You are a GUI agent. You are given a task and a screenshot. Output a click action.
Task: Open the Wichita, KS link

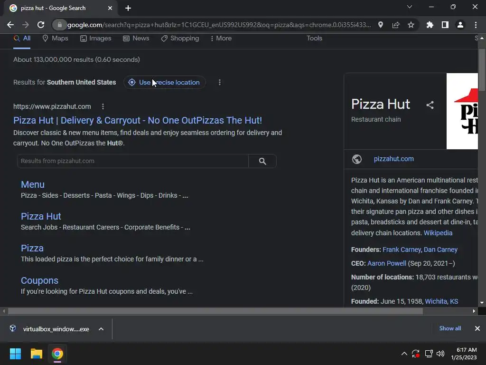click(441, 301)
